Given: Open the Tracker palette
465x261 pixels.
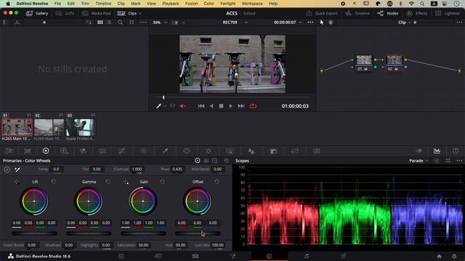Looking at the screenshot, I should coord(209,151).
